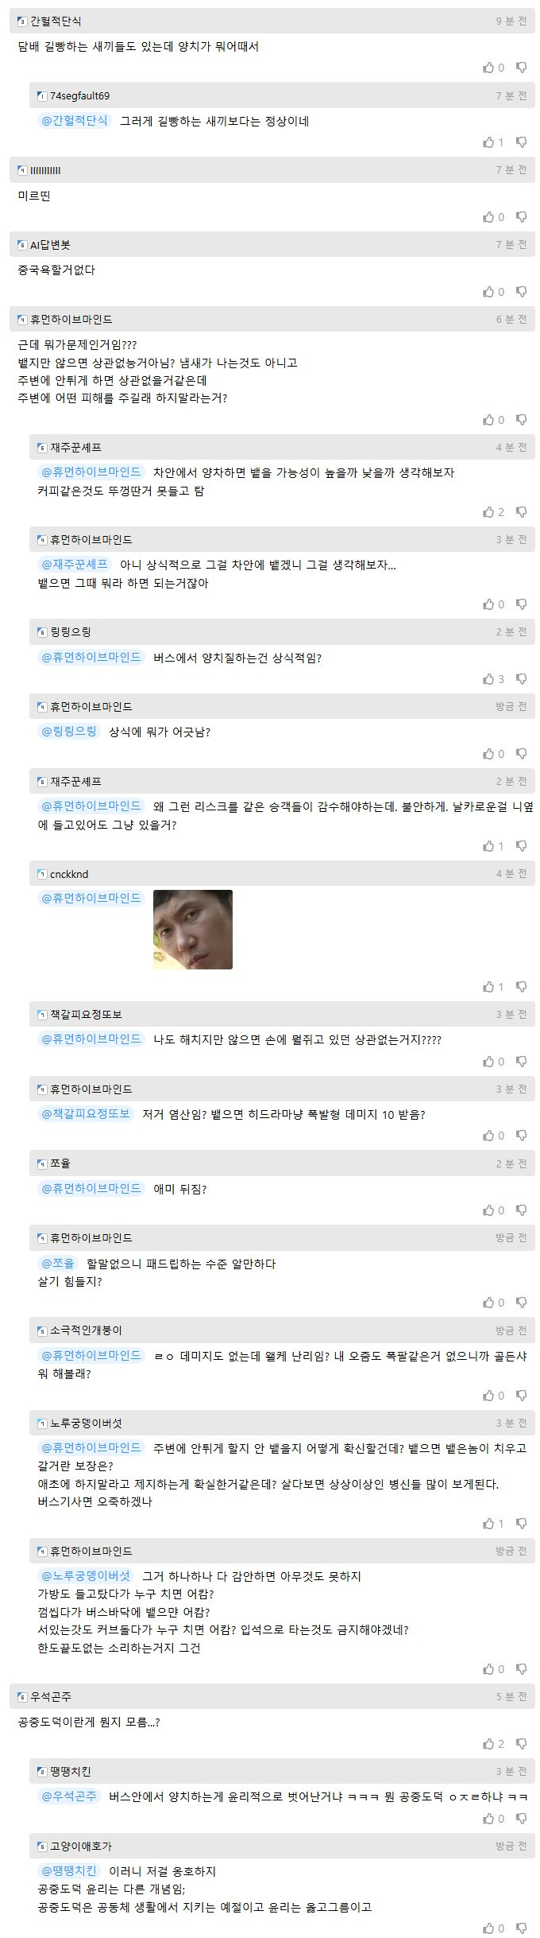Viewport: 540px width, 1938px height.
Task: Downvote 고양이애호가's reply at the bottom
Action: pyautogui.click(x=522, y=1928)
